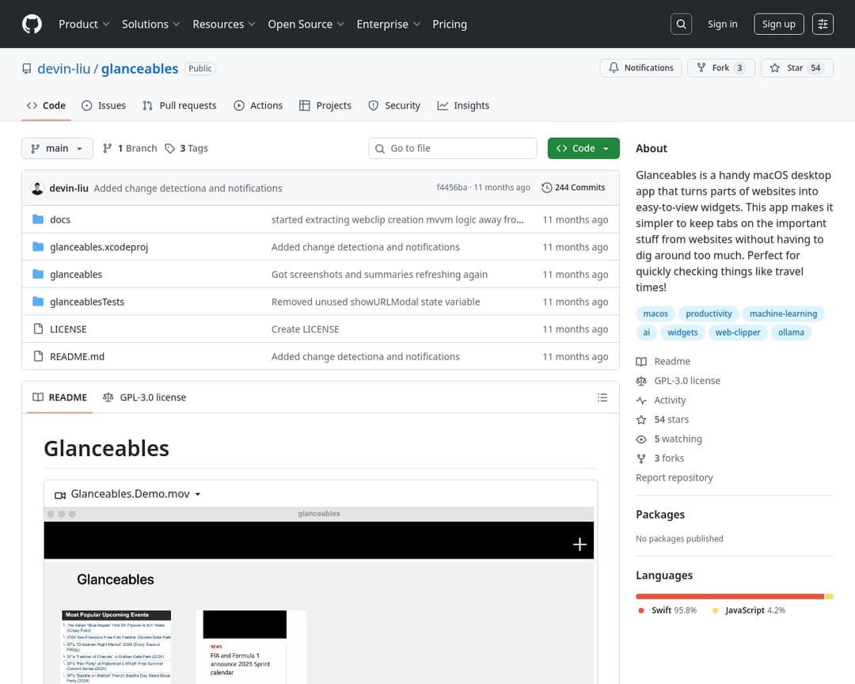Click devin-liu's avatar in commit row

point(37,188)
